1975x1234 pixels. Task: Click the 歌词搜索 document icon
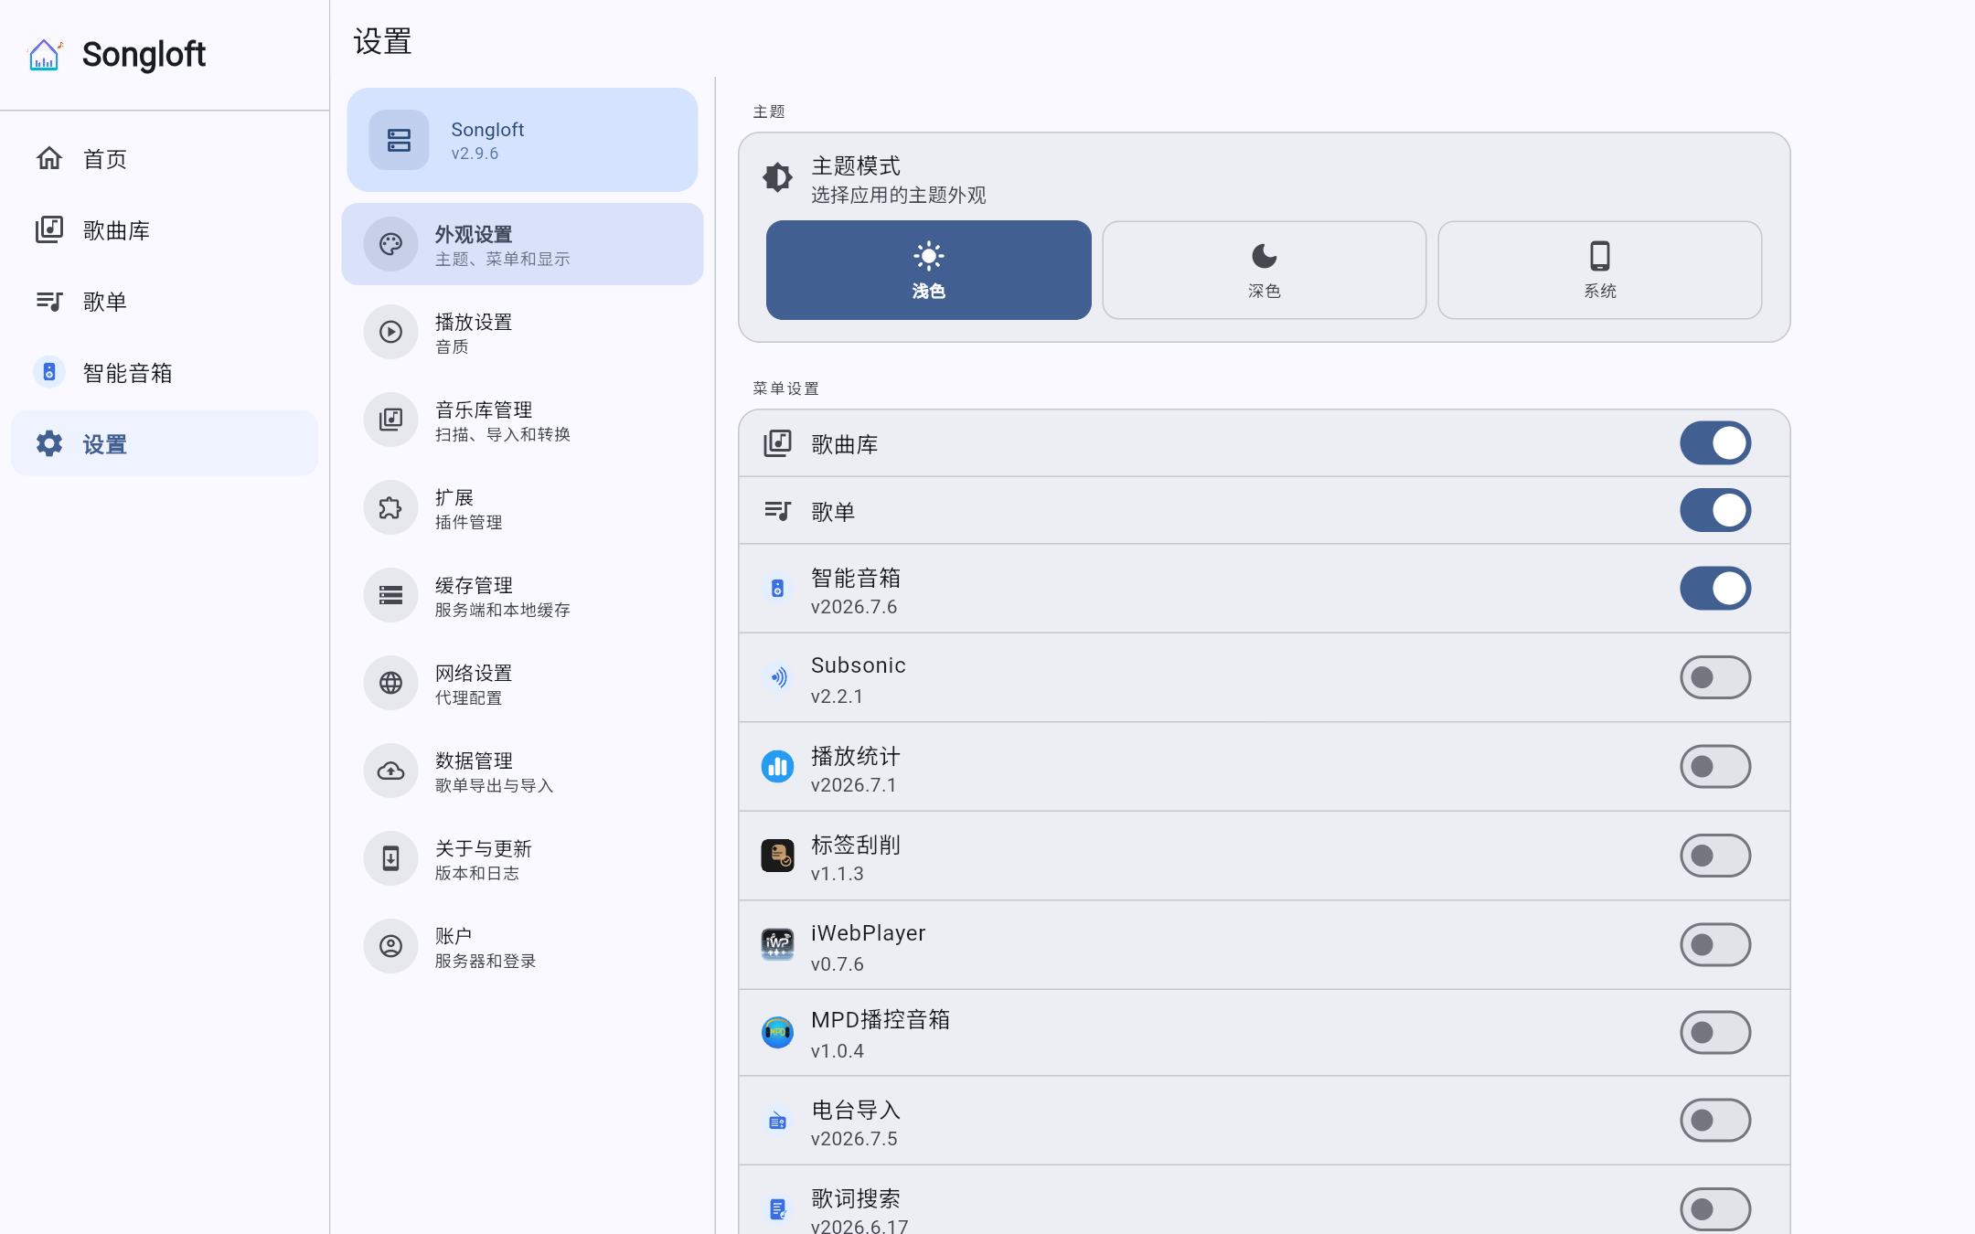[777, 1209]
